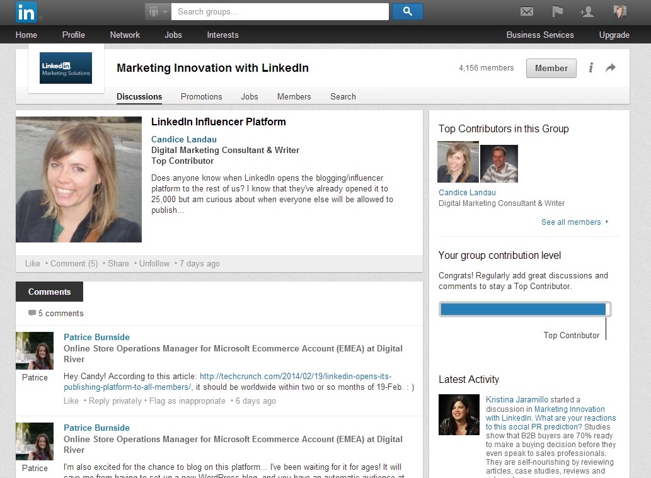Click the blue contribution level bar
Screen dimensions: 651x478
pyautogui.click(x=523, y=309)
